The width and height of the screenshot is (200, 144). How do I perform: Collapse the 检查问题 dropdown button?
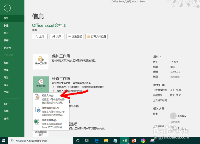(x=41, y=84)
